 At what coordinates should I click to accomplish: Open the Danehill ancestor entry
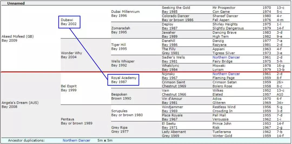coord(168,41)
